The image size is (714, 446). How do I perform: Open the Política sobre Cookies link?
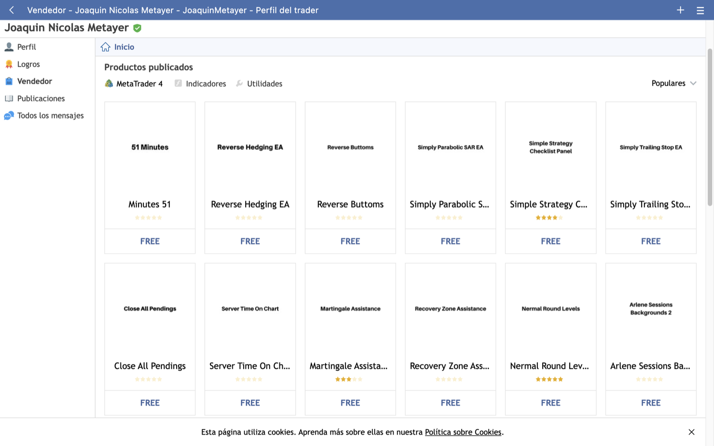point(463,432)
